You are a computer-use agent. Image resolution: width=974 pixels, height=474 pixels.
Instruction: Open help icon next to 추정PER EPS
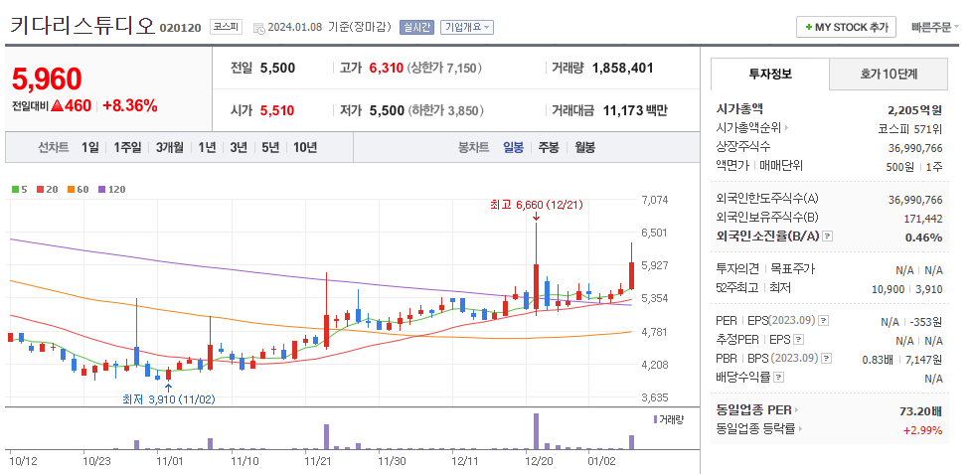click(x=799, y=340)
